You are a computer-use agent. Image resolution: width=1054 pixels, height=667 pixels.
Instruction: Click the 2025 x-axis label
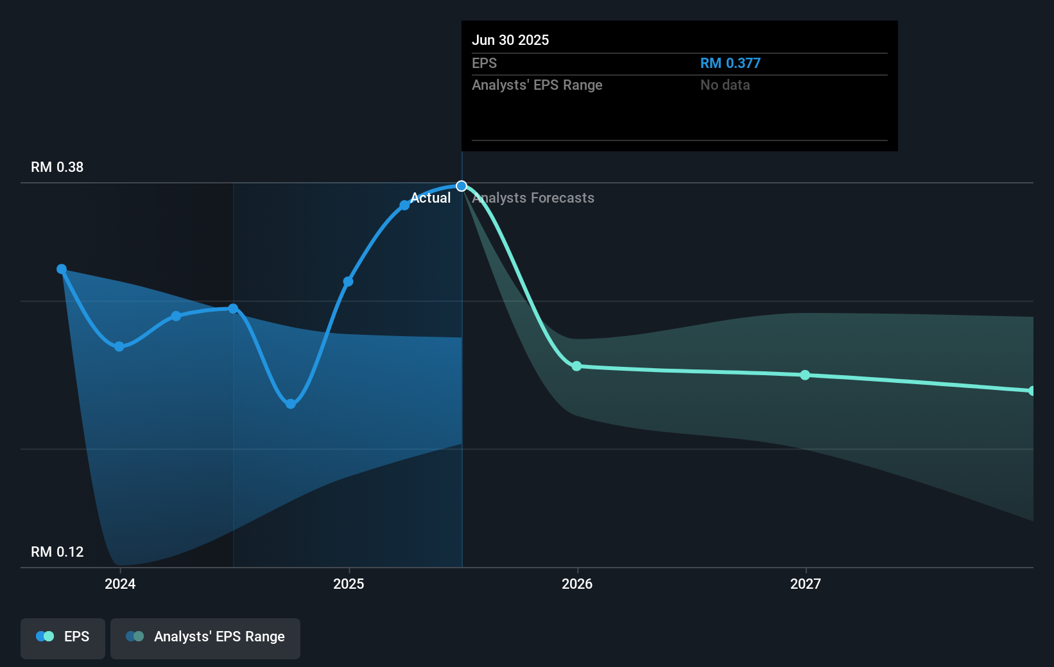[349, 584]
